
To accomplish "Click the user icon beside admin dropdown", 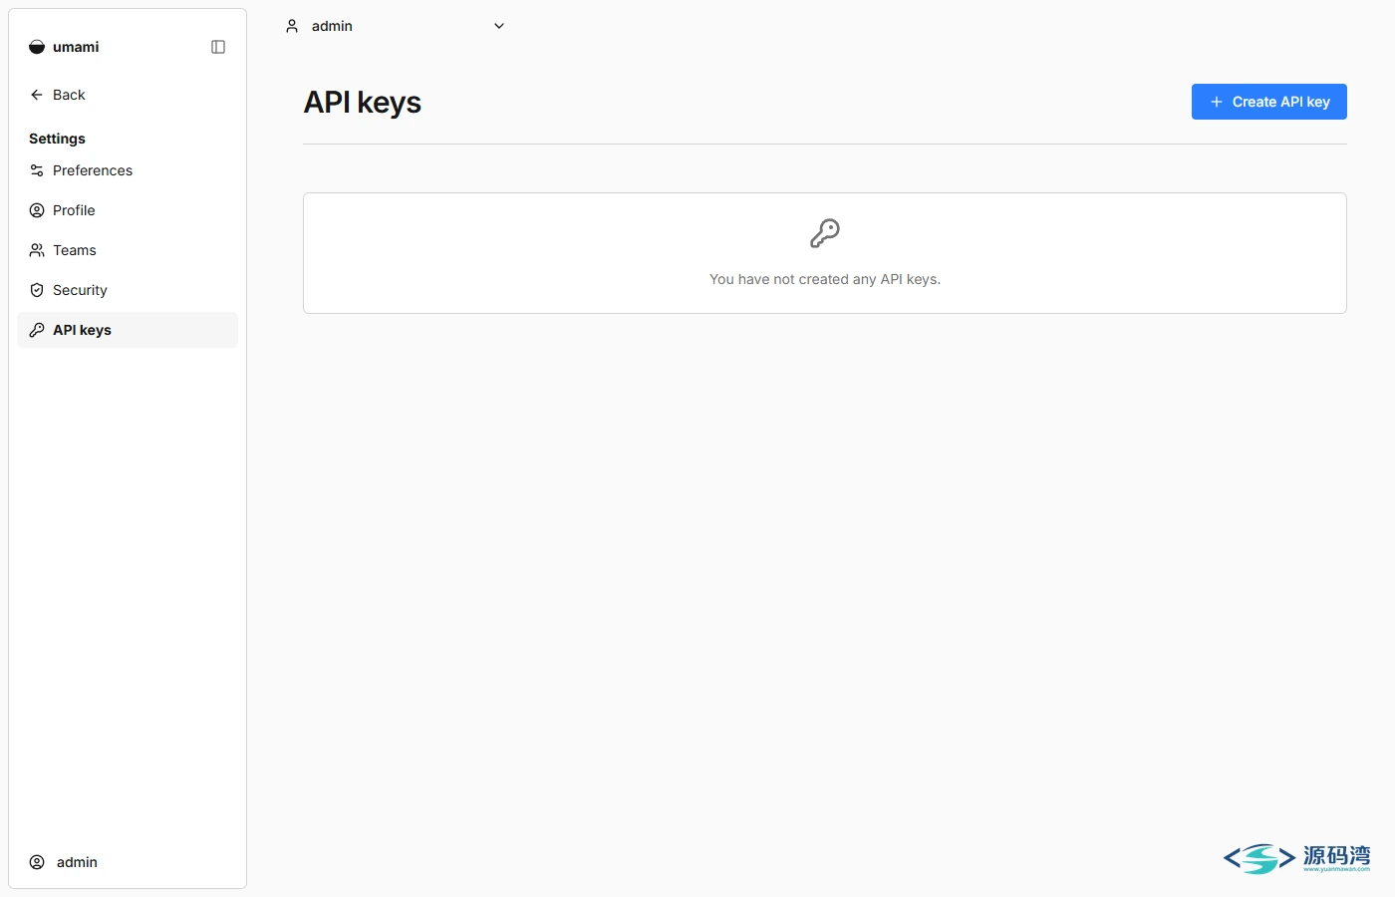I will (x=292, y=26).
